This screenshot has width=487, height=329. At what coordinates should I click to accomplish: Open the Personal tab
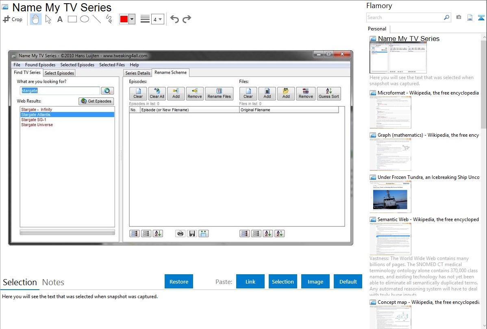point(377,28)
